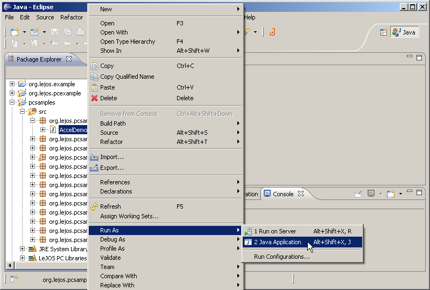Viewport: 430px width, 290px height.
Task: Click Refresh in the context menu
Action: coord(110,206)
